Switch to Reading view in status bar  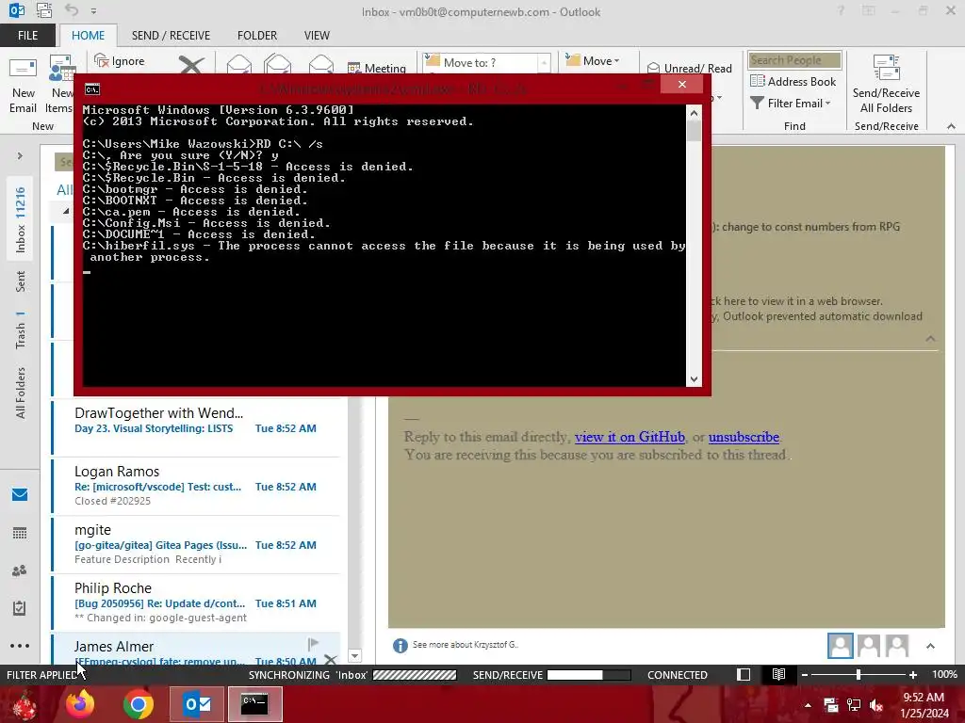click(778, 674)
